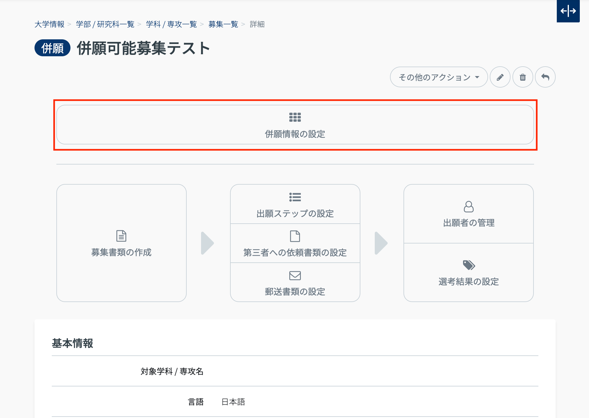This screenshot has height=418, width=589.
Task: Click list icon above 出願ステップの設定
Action: coord(295,197)
